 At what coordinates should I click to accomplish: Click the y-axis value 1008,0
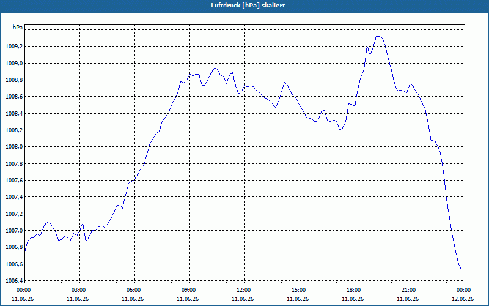point(14,147)
